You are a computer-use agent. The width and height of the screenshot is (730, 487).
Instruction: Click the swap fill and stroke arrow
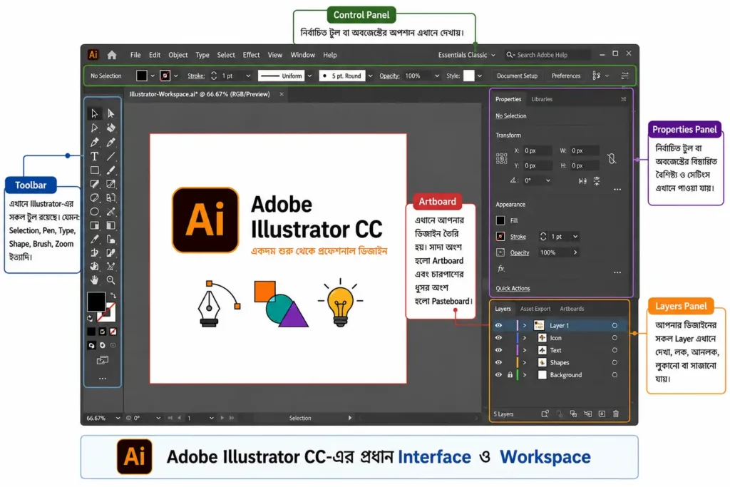[x=113, y=296]
